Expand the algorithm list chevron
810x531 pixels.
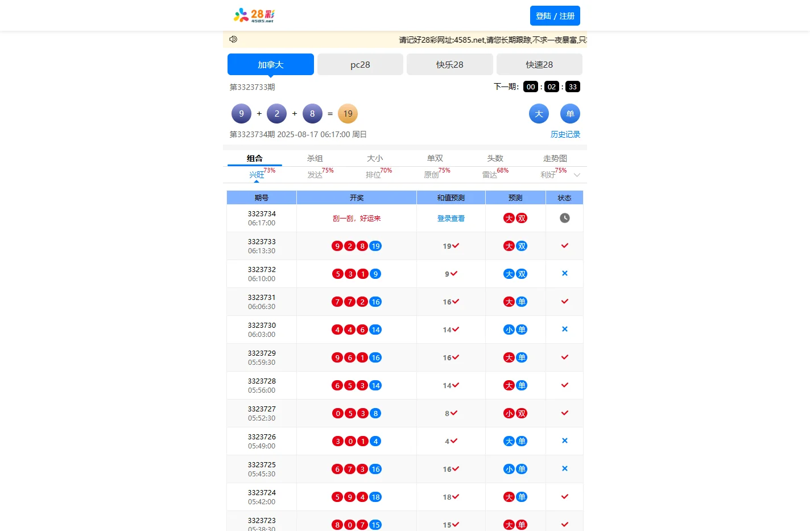click(577, 175)
